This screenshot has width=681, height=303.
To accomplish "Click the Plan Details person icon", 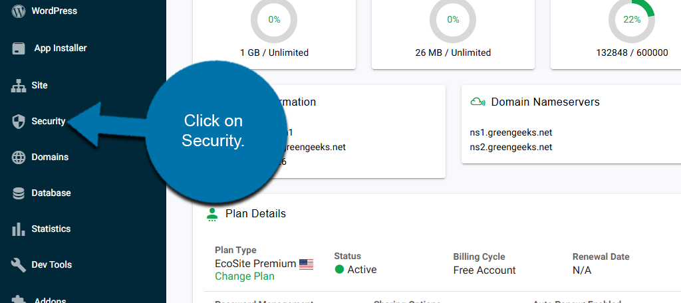I will coord(212,214).
